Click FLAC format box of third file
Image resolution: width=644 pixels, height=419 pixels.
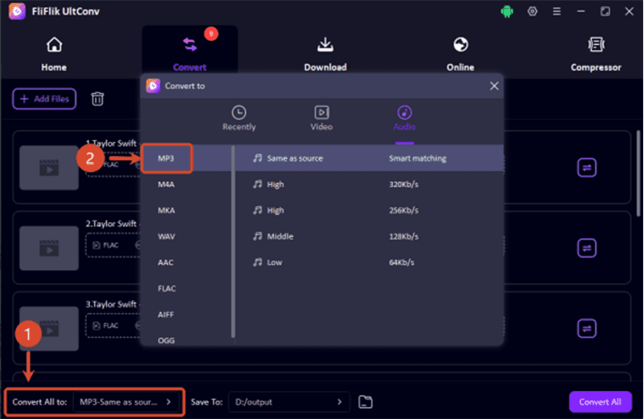pyautogui.click(x=113, y=326)
